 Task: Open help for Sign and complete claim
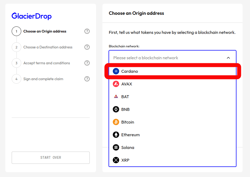pyautogui.click(x=87, y=79)
